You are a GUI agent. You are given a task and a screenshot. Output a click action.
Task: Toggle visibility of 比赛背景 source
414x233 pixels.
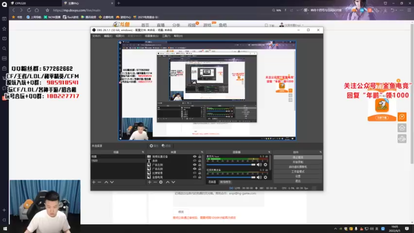(x=195, y=173)
